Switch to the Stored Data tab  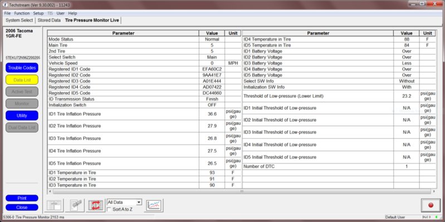tap(49, 21)
